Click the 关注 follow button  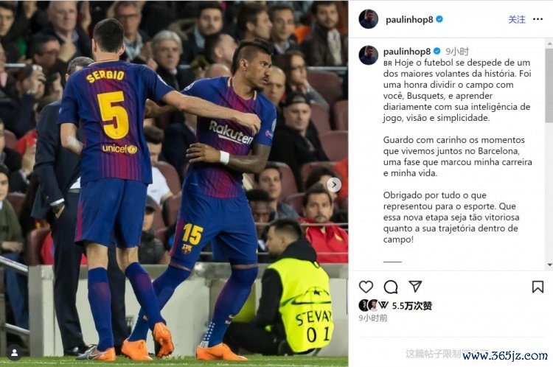pyautogui.click(x=517, y=19)
